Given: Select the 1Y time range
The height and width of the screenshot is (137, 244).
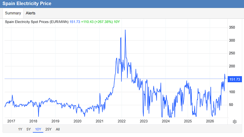Looking at the screenshot, I should coord(20,129).
